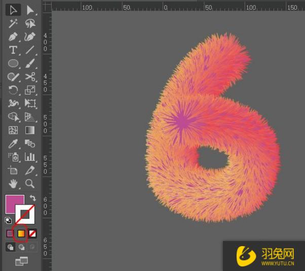305x271 pixels.
Task: Click the magenta Fill color swatch
Action: click(x=12, y=203)
